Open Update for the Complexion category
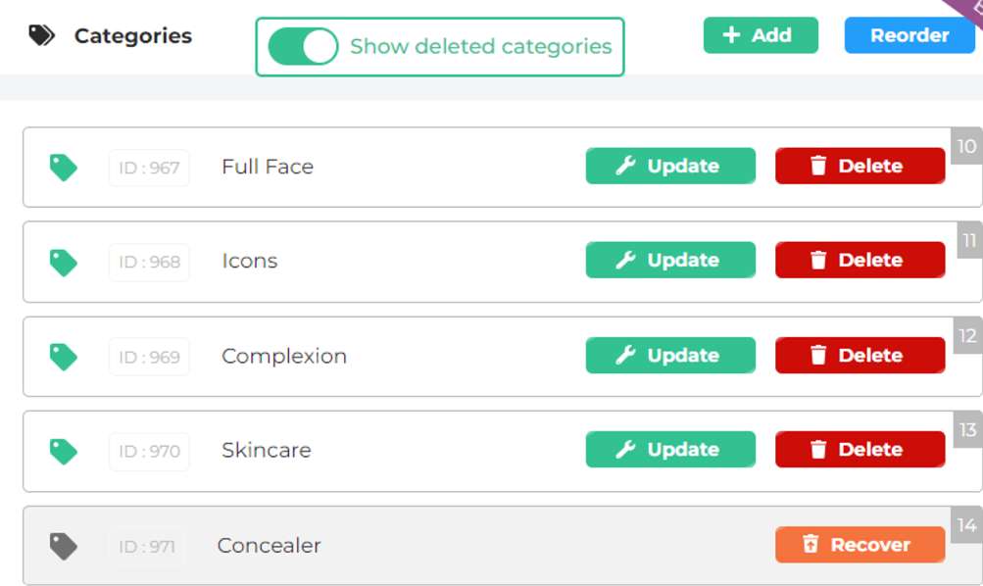 click(x=670, y=356)
